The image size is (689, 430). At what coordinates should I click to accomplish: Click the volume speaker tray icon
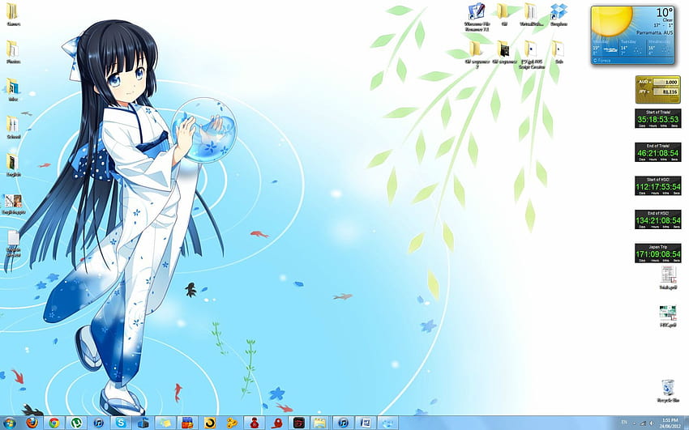(x=651, y=423)
